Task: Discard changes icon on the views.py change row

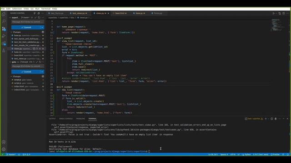Action: pyautogui.click(x=37, y=49)
